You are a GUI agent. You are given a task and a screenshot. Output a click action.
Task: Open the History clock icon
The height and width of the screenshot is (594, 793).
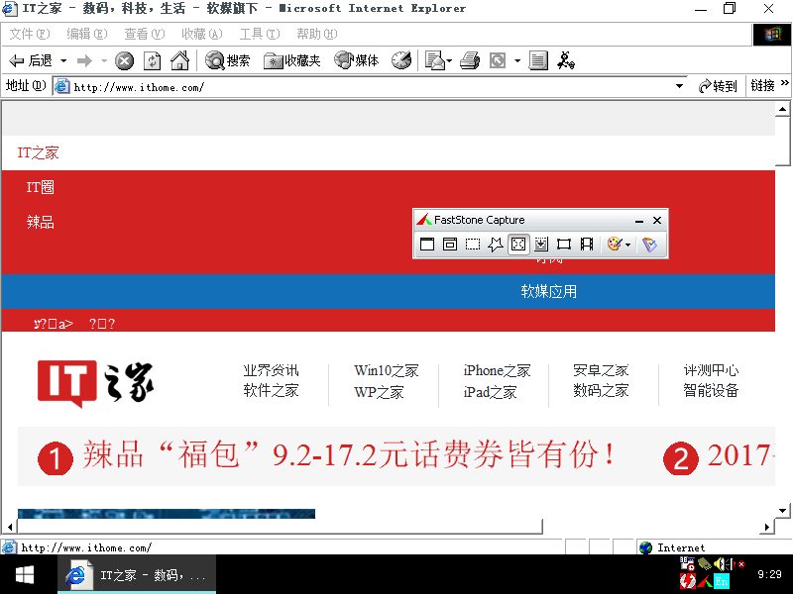(401, 60)
